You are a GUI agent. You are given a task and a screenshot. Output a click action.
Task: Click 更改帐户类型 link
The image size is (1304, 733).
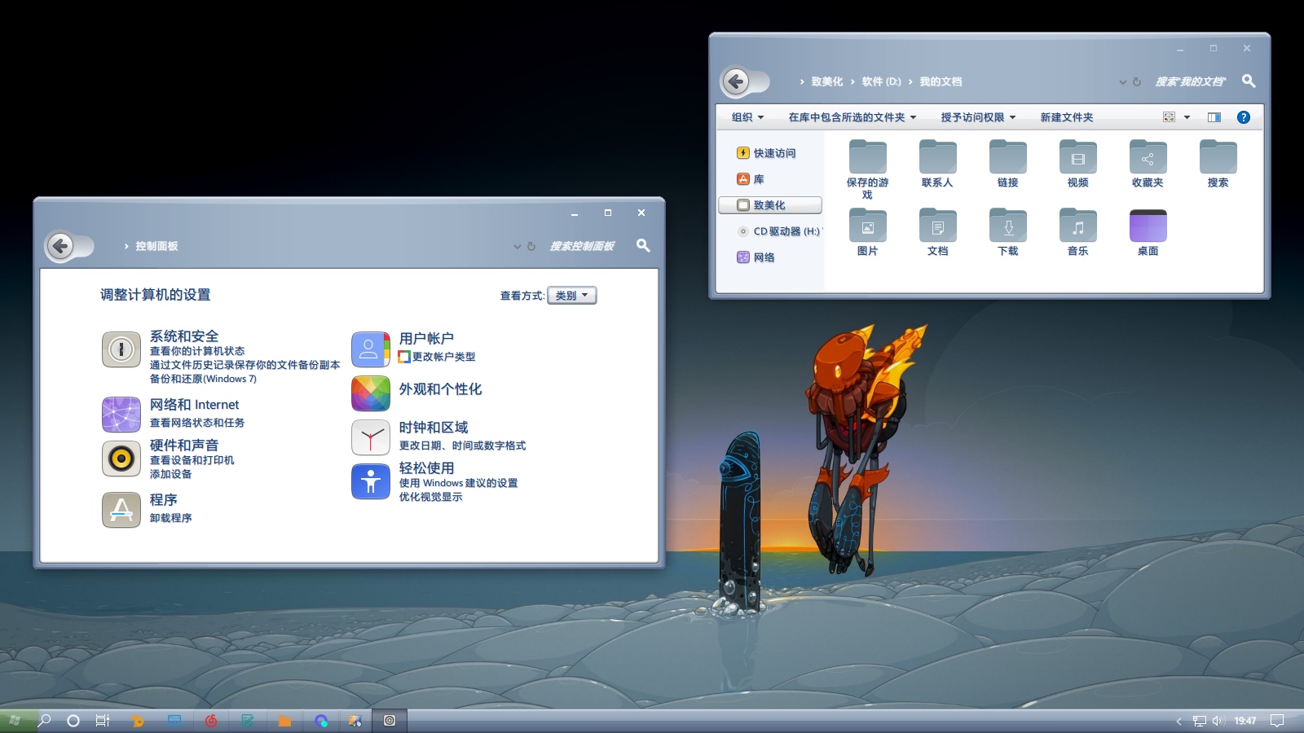click(x=443, y=357)
